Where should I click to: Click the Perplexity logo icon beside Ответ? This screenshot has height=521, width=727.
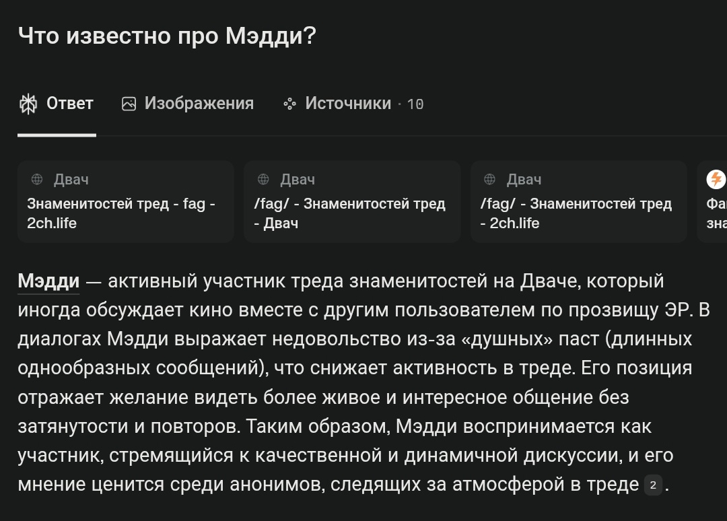coord(28,104)
